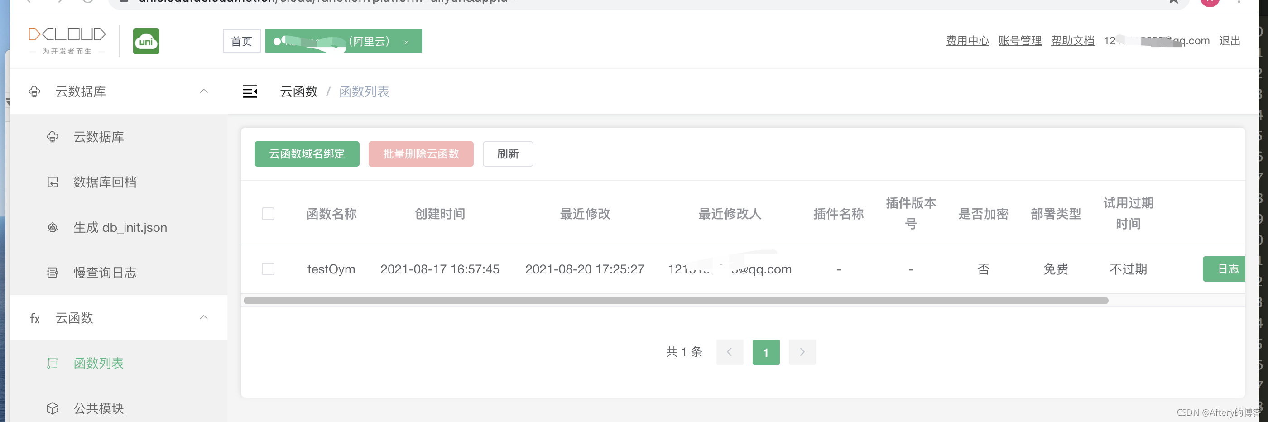Click 退出 to log out

point(1230,41)
